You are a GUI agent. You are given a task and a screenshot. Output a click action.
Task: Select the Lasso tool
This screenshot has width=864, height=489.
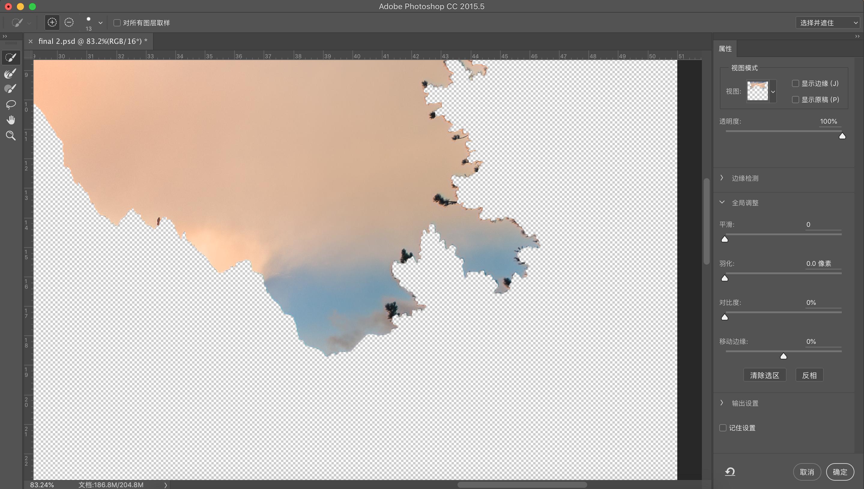11,104
